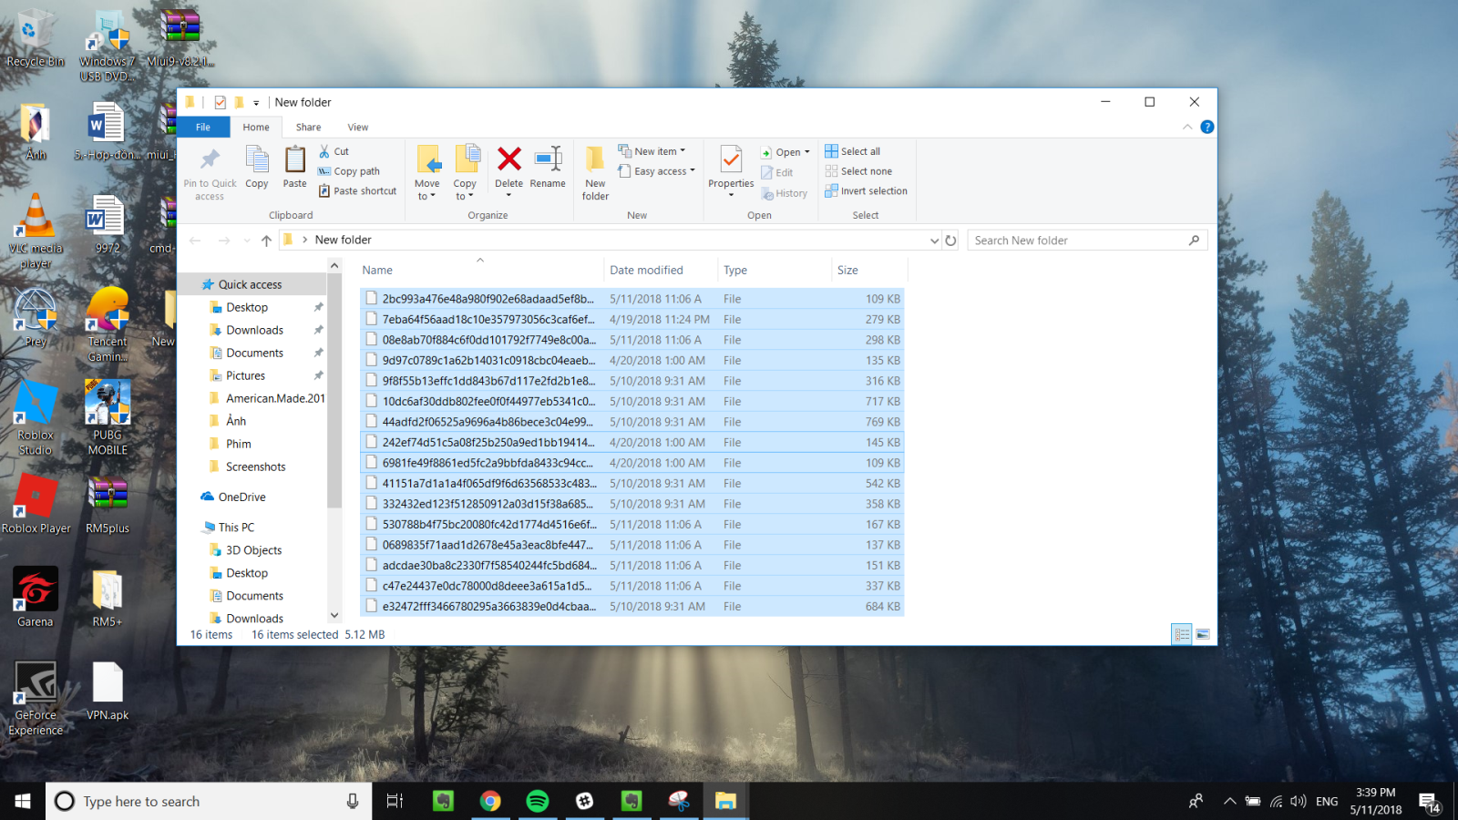Click the Paste icon in ribbon
Viewport: 1458px width, 820px height.
coord(294,159)
